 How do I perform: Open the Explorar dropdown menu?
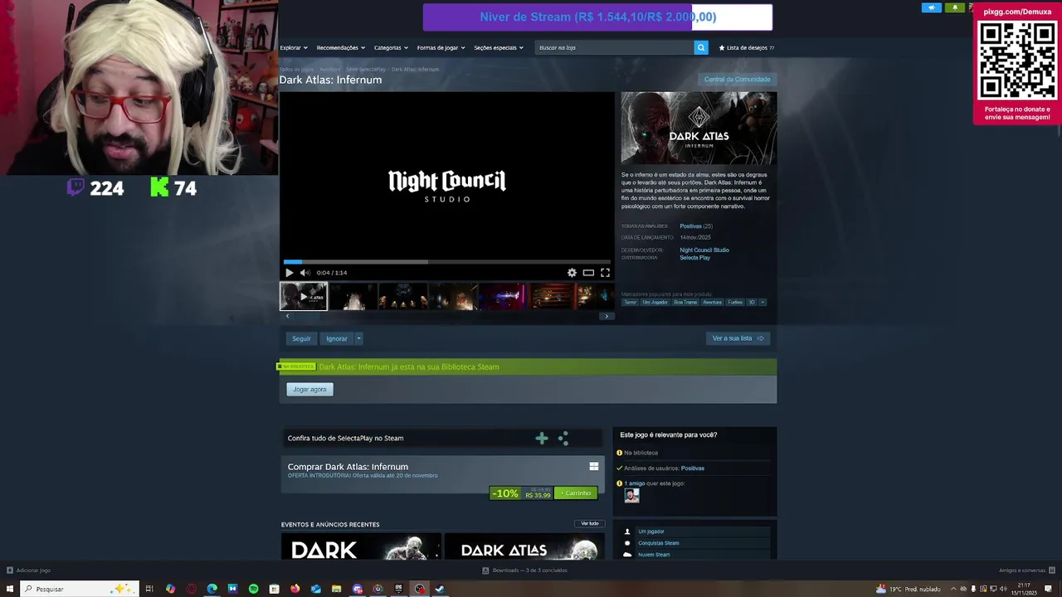pyautogui.click(x=294, y=47)
